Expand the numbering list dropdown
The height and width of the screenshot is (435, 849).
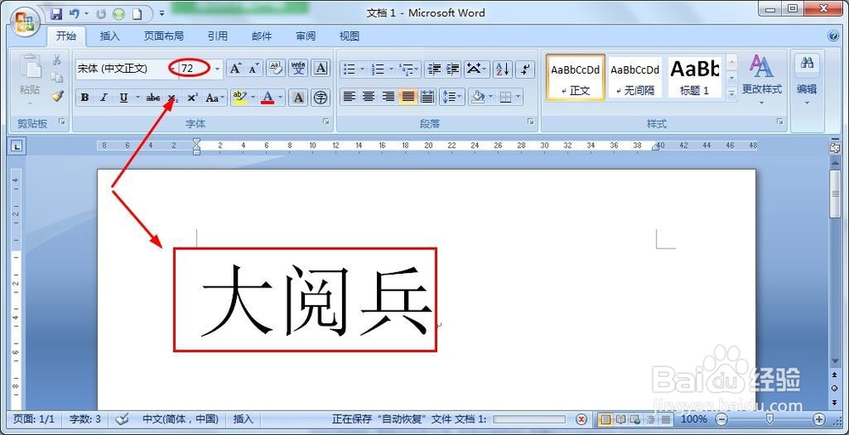coord(391,69)
